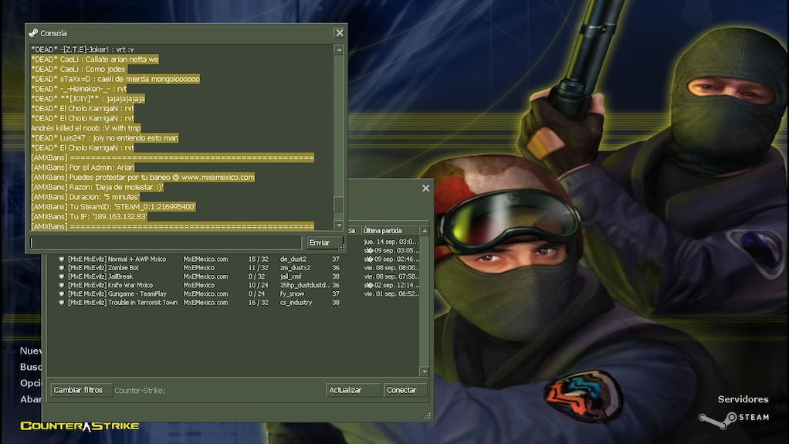The height and width of the screenshot is (444, 789).
Task: Click server list scrollbar down arrow
Action: (424, 371)
